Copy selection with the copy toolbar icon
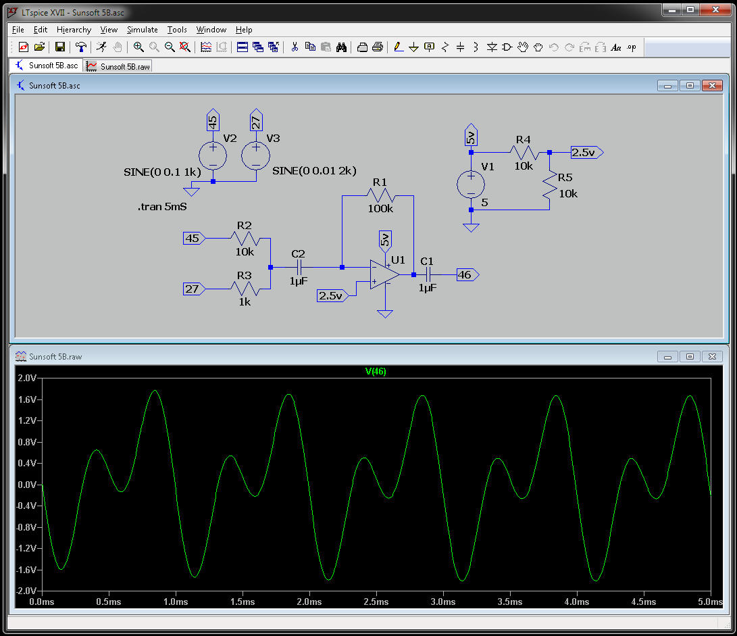This screenshot has height=636, width=737. pyautogui.click(x=311, y=47)
